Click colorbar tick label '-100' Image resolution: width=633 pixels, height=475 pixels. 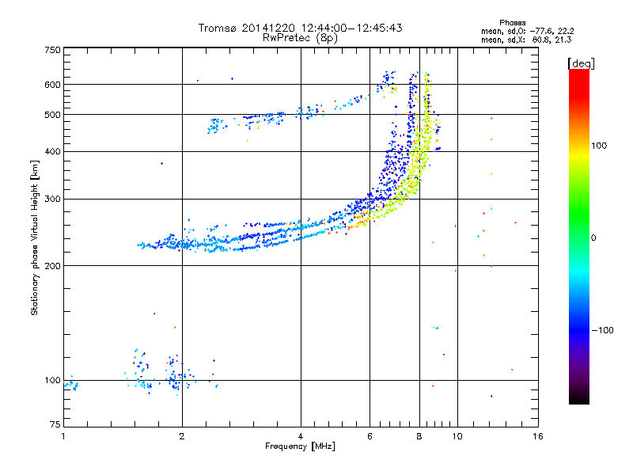[x=602, y=330]
